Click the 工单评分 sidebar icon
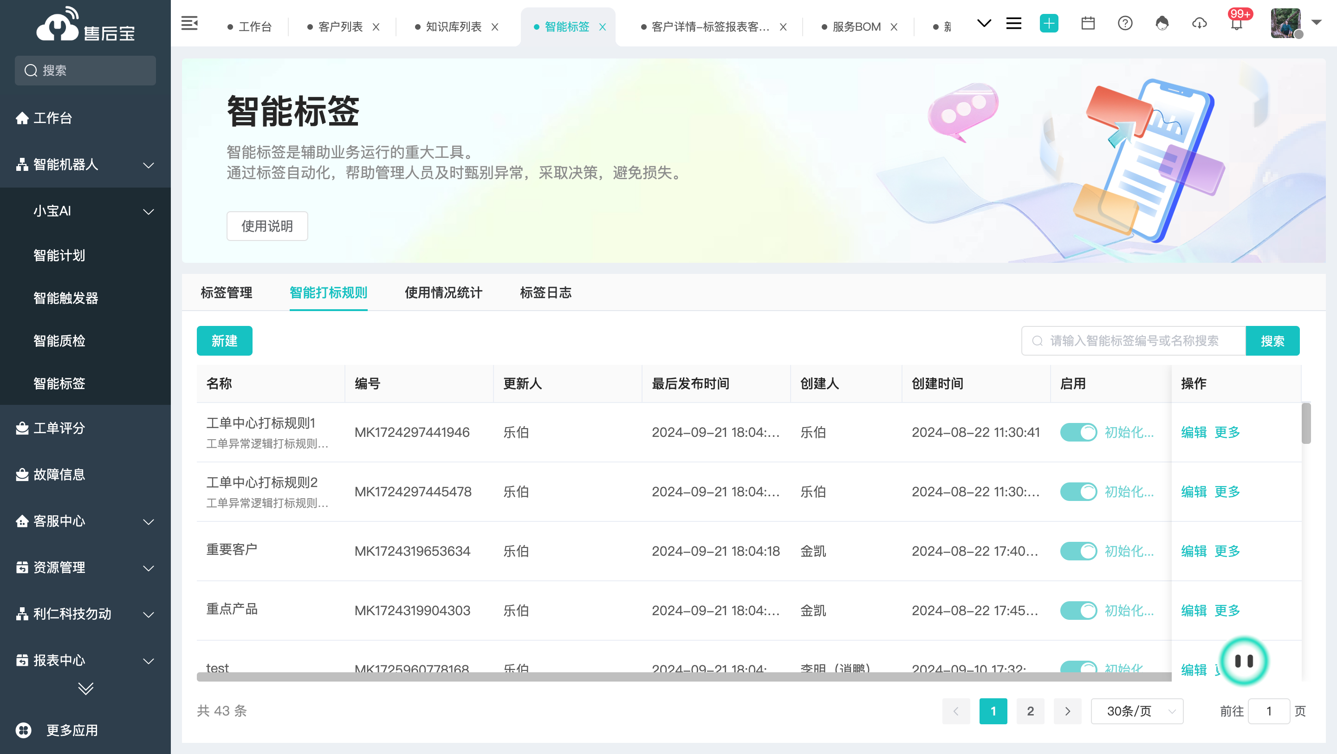This screenshot has width=1337, height=754. 22,428
